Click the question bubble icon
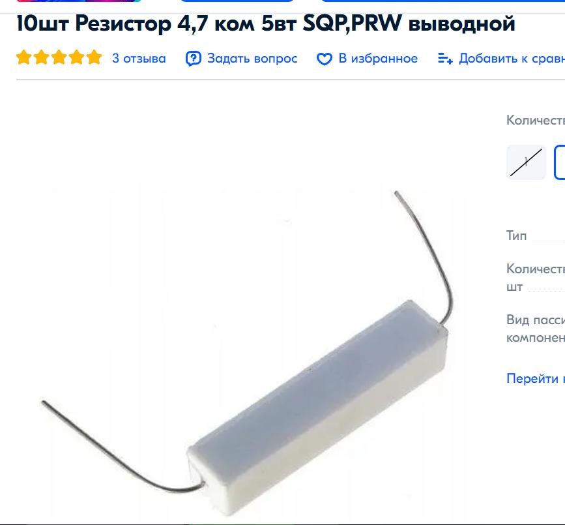Viewport: 565px width, 525px height. pyautogui.click(x=193, y=59)
